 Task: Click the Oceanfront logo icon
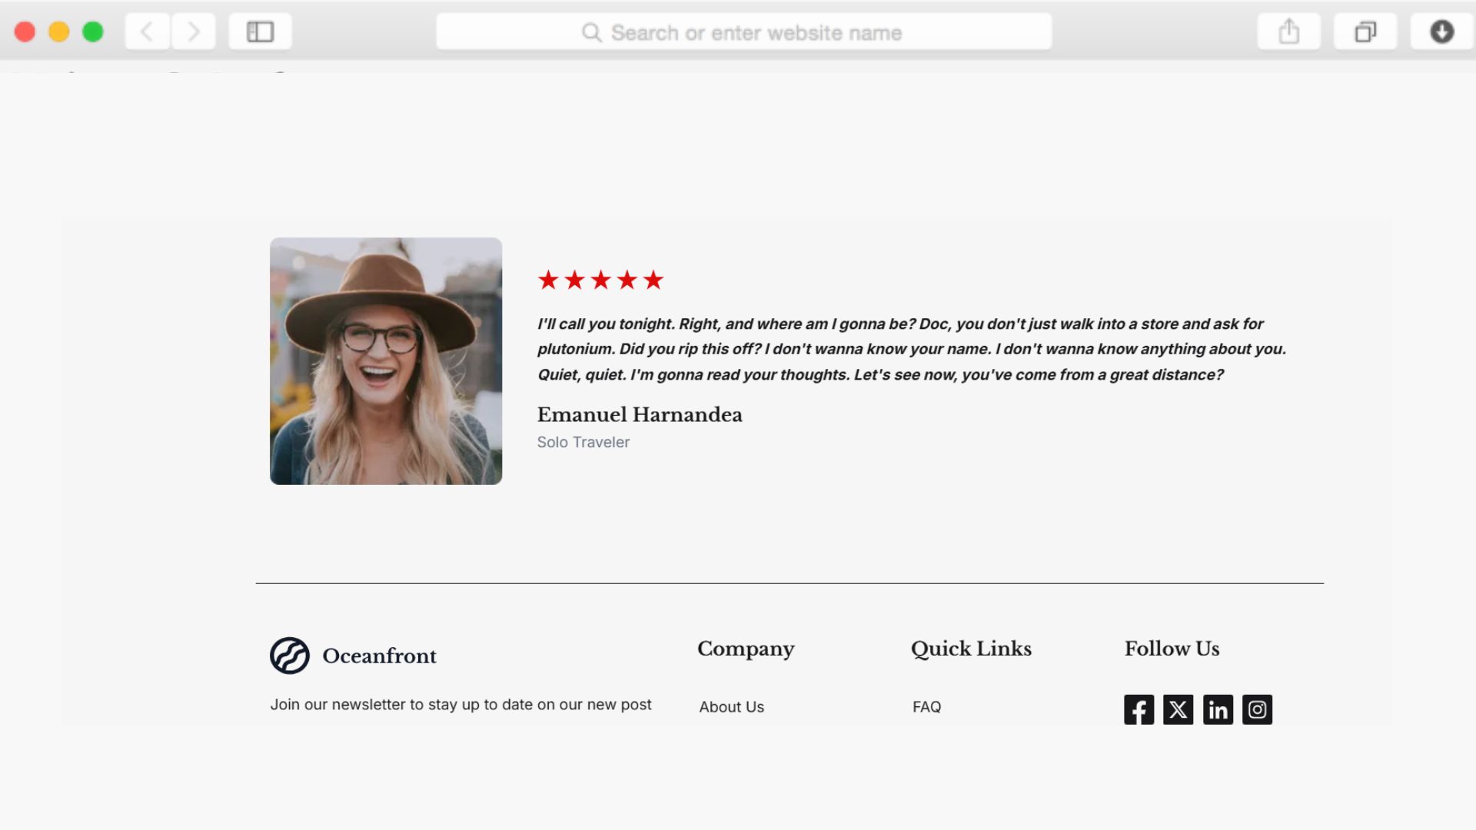pyautogui.click(x=290, y=656)
